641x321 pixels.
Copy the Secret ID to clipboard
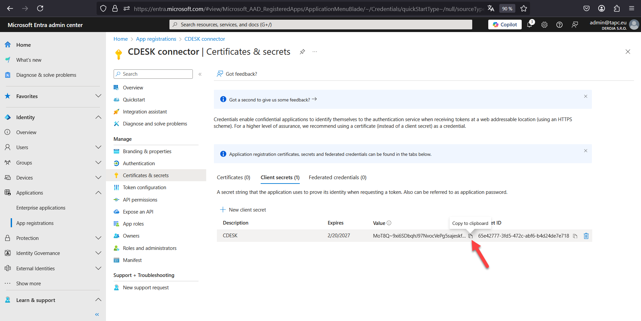(575, 236)
